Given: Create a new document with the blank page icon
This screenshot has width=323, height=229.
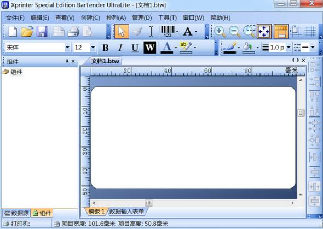Looking at the screenshot, I should [x=13, y=32].
